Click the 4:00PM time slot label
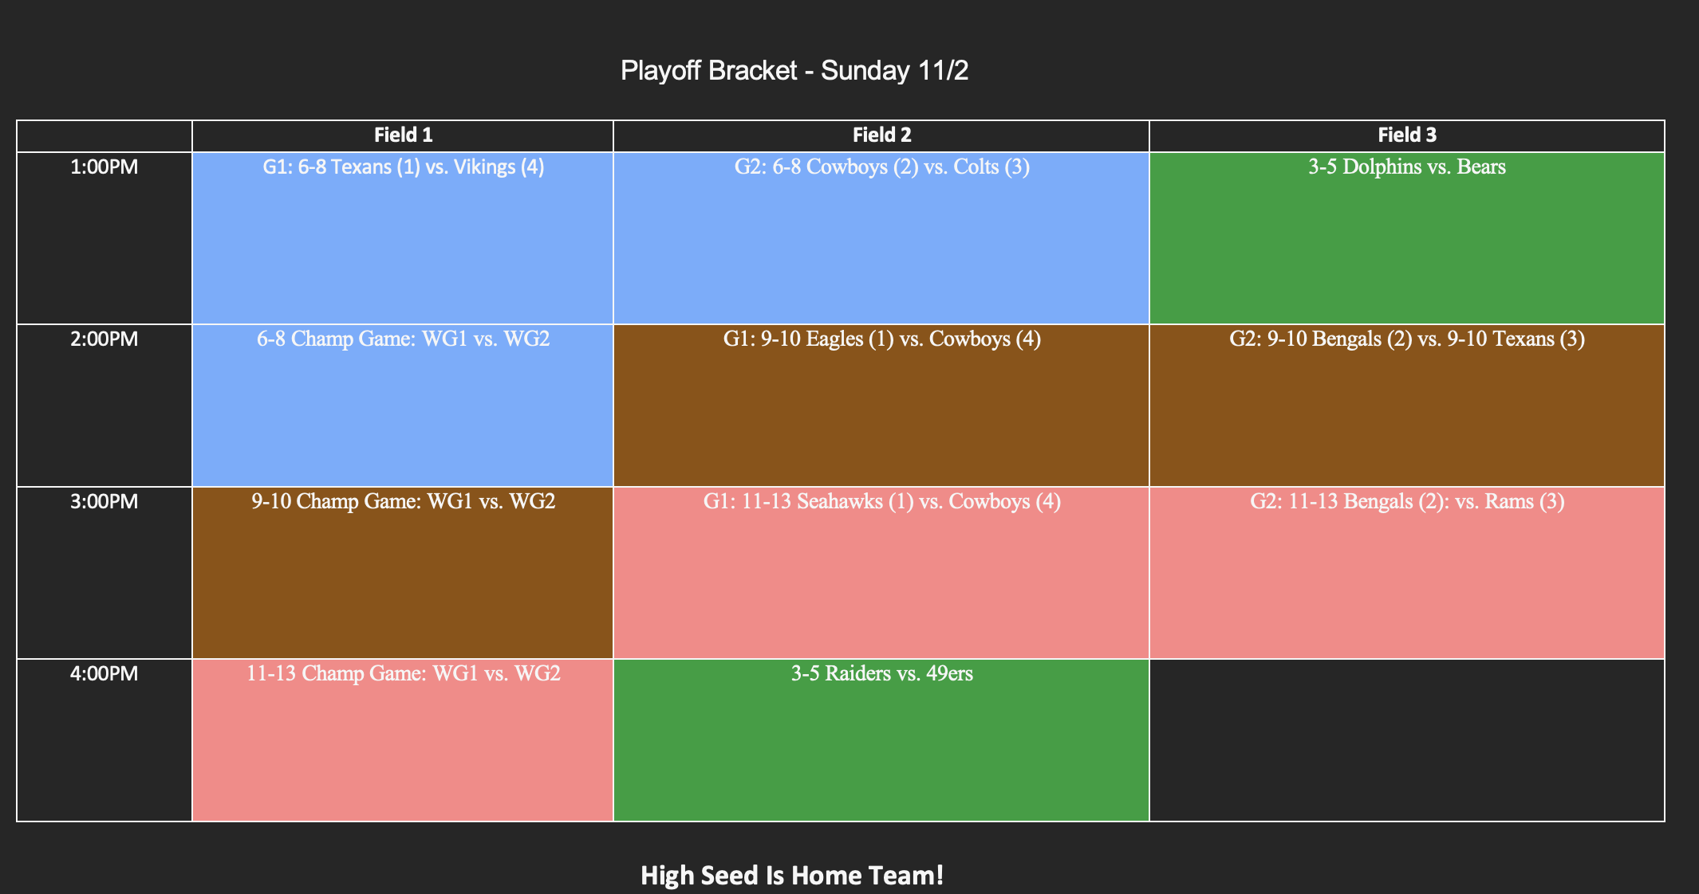The width and height of the screenshot is (1699, 894). tap(104, 674)
